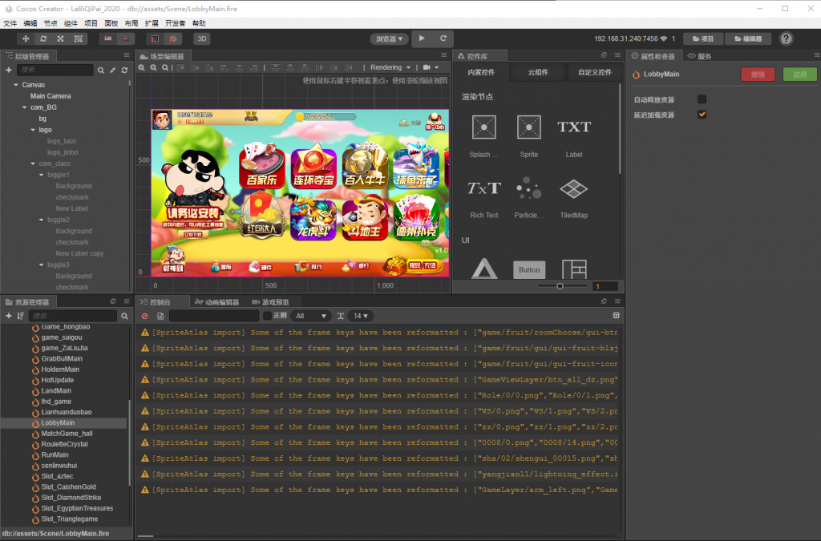Switch to the 自定义控件 tab
Screen dimensions: 821x541
click(594, 72)
